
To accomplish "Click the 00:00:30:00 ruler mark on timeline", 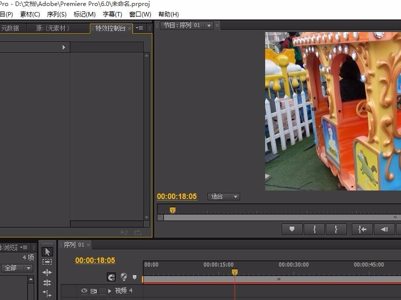I will [294, 264].
